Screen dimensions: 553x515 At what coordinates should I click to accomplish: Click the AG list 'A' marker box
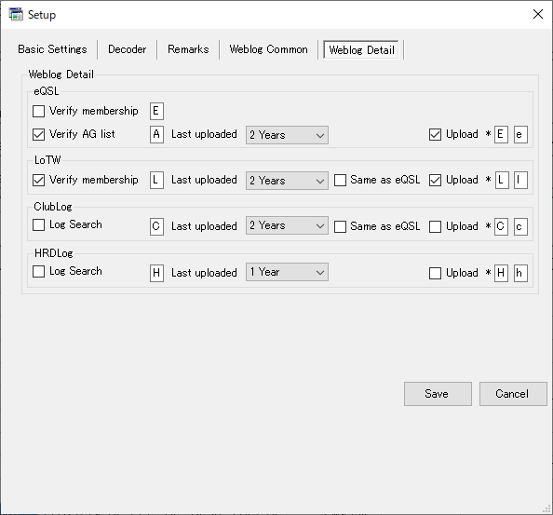tap(156, 134)
